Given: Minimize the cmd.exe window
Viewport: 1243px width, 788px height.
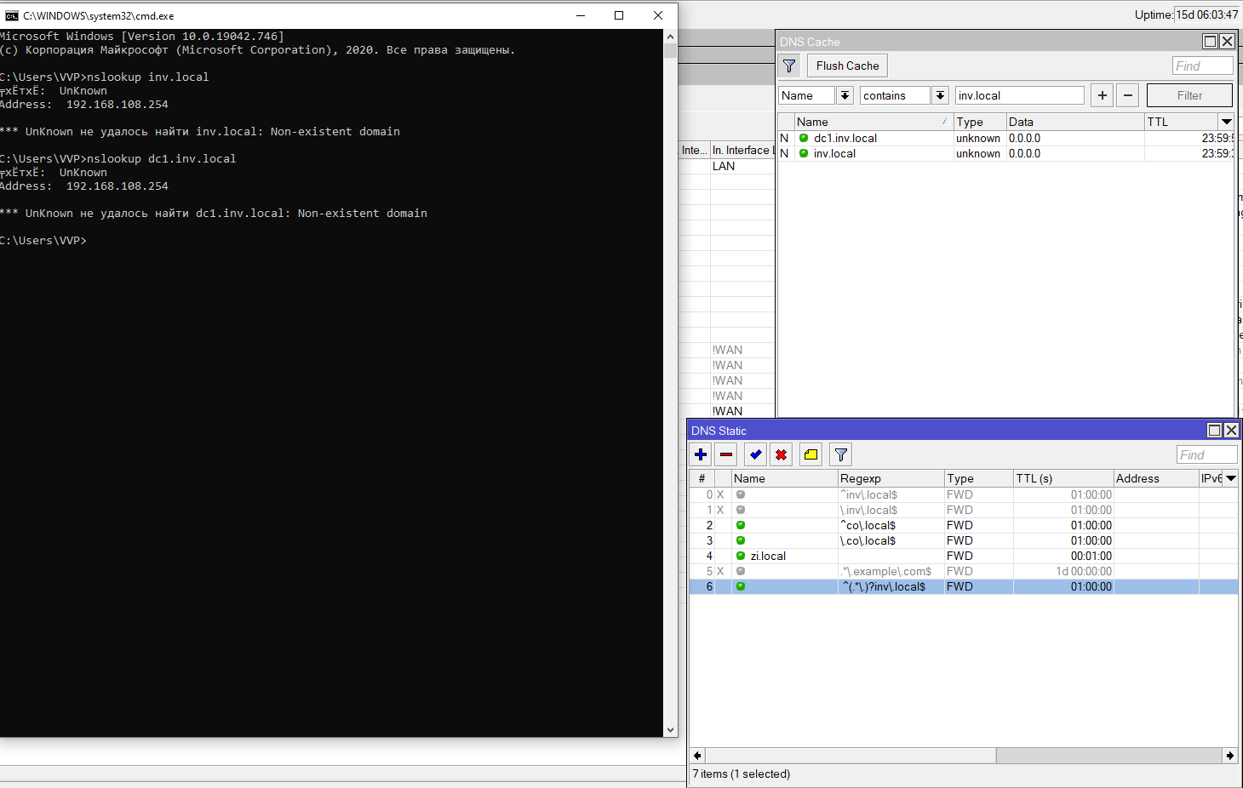Looking at the screenshot, I should [581, 15].
